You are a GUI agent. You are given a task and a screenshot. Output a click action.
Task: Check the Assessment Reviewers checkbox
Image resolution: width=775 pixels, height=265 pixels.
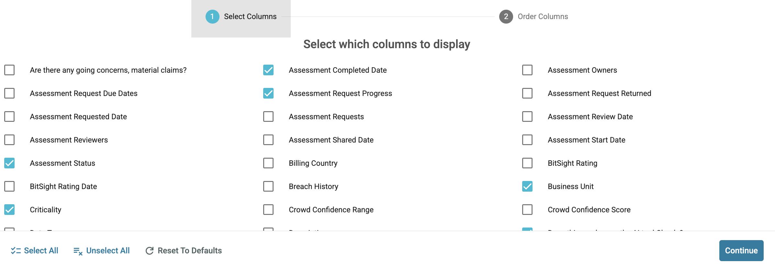coord(9,140)
